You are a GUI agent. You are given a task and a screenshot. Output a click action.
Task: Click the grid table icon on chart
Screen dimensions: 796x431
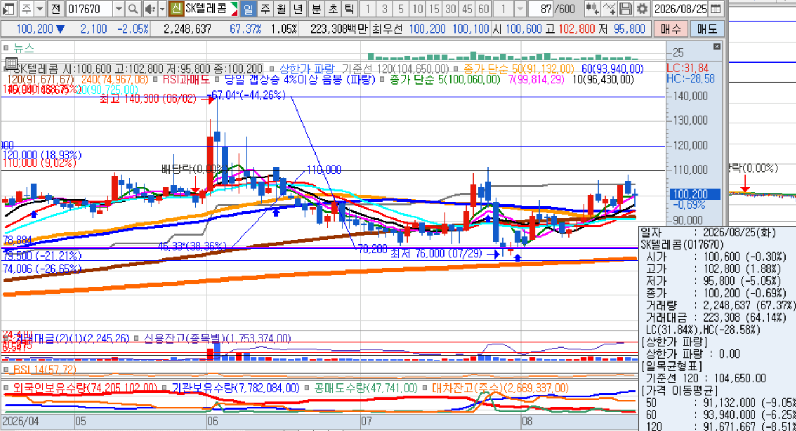[12, 63]
